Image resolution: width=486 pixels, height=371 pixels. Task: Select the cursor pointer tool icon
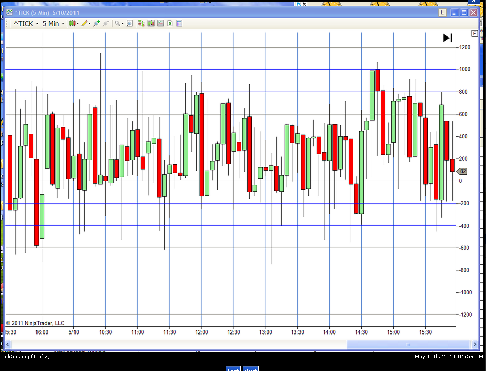117,23
